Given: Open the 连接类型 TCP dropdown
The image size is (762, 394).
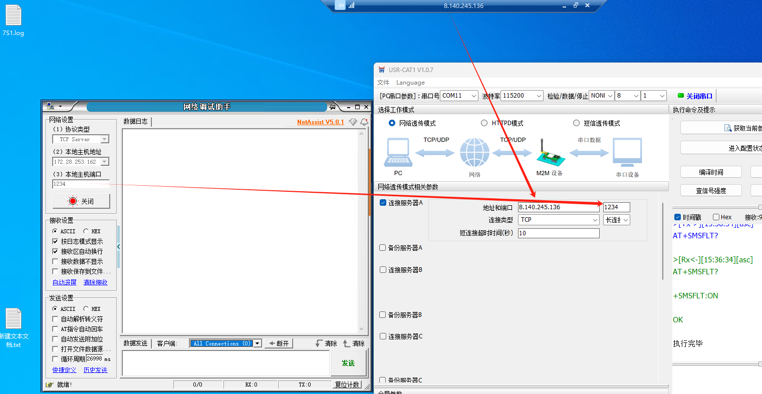Looking at the screenshot, I should pos(559,220).
